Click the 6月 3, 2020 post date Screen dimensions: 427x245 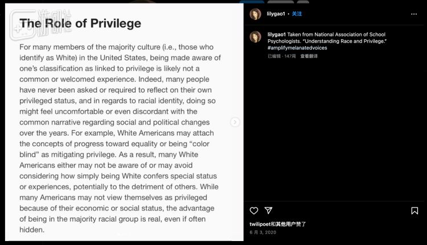click(262, 232)
